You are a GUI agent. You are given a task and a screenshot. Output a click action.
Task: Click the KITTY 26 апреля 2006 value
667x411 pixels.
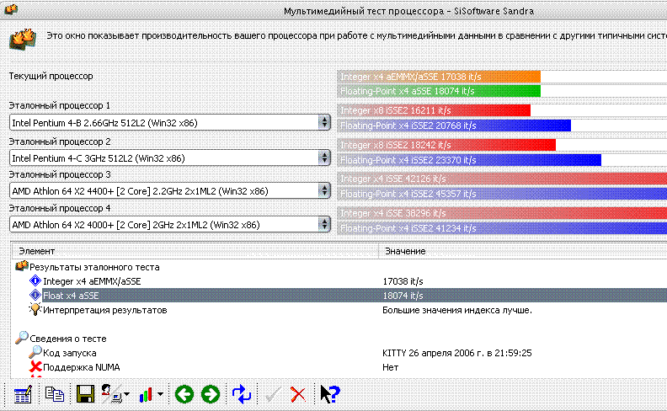456,353
